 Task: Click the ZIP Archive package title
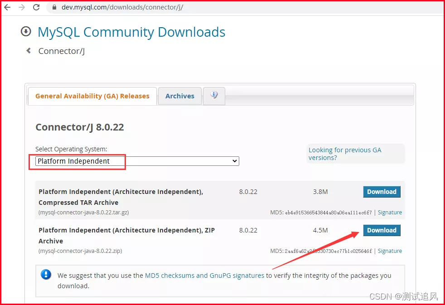(x=126, y=236)
